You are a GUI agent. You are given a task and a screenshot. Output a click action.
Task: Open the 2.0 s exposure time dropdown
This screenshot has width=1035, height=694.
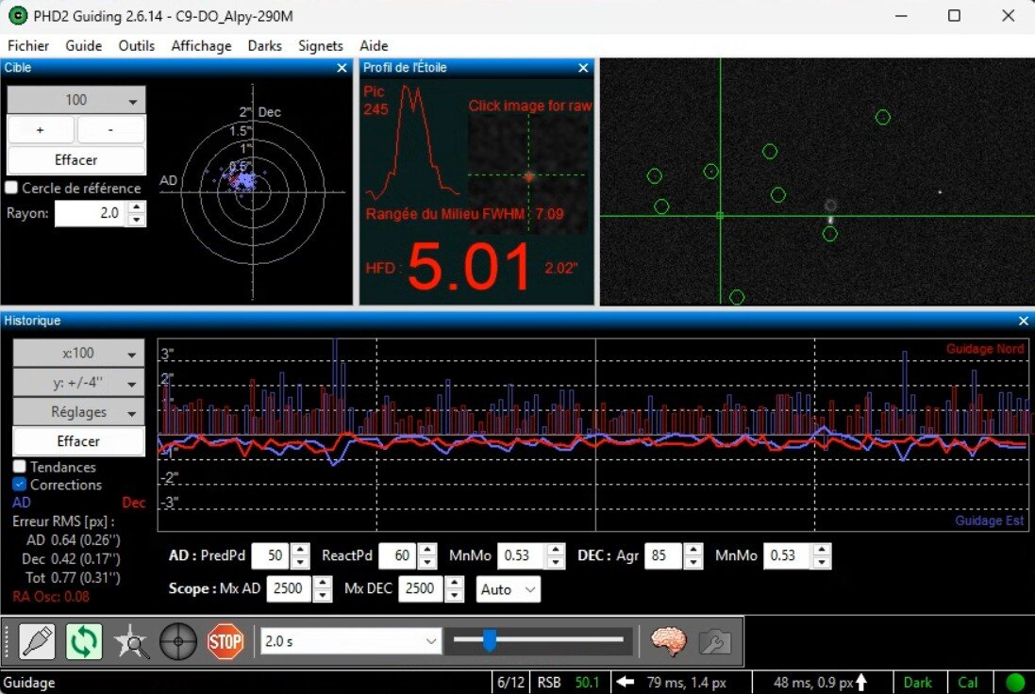pyautogui.click(x=350, y=640)
